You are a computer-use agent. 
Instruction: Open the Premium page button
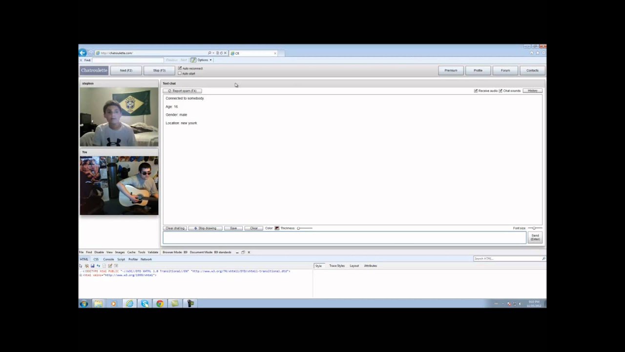[x=451, y=70]
